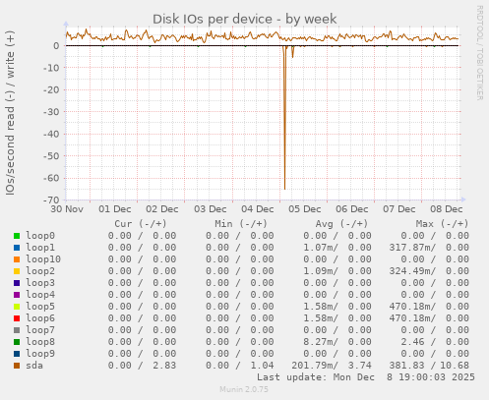
Task: Click the loop1 blue color swatch
Action: [17, 248]
